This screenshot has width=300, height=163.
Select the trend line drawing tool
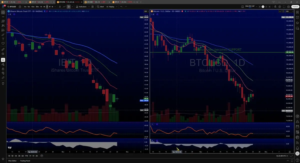click(3, 17)
